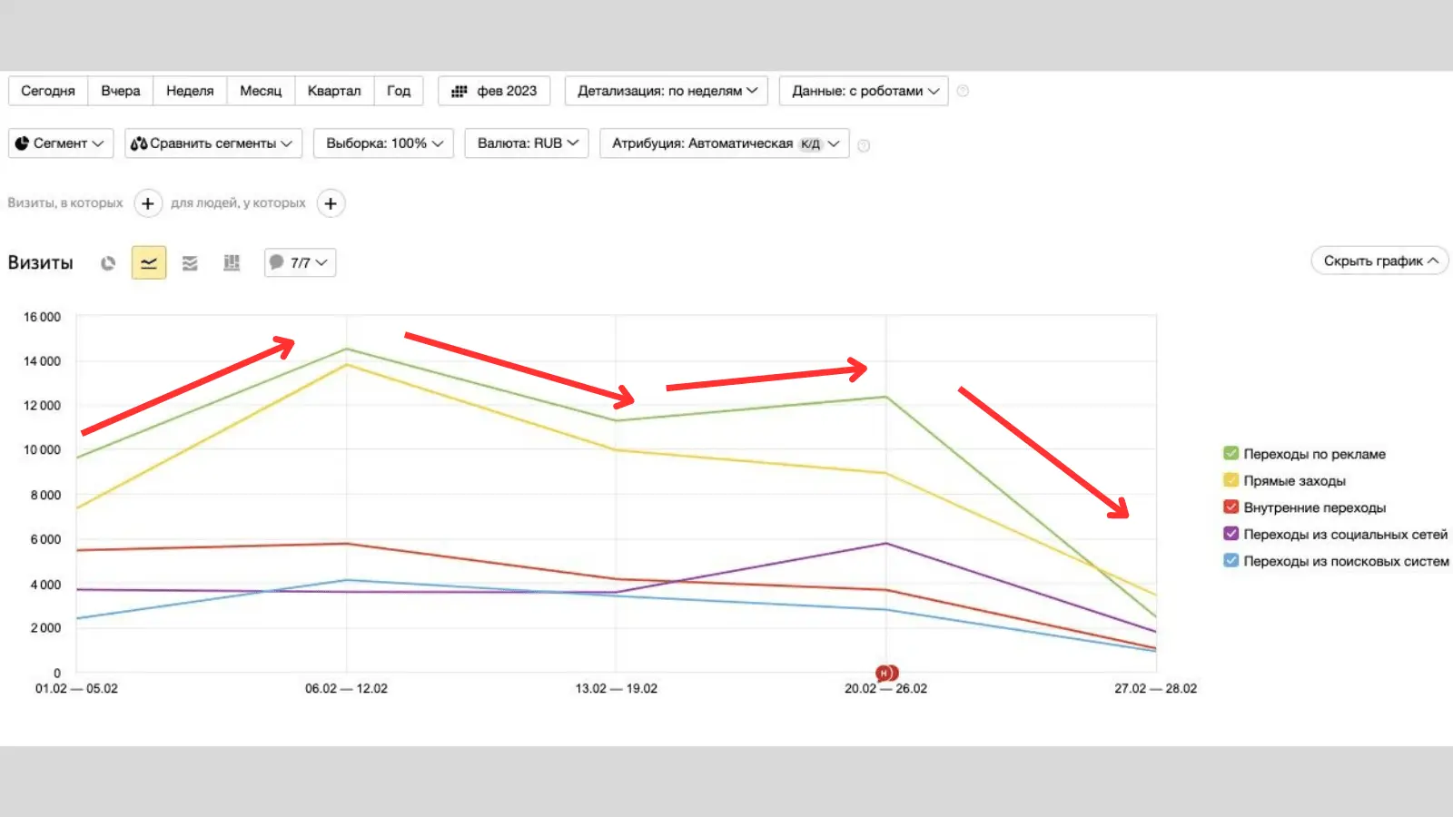Viewport: 1453px width, 817px height.
Task: Open the 7/7 annotations dropdown
Action: (301, 262)
